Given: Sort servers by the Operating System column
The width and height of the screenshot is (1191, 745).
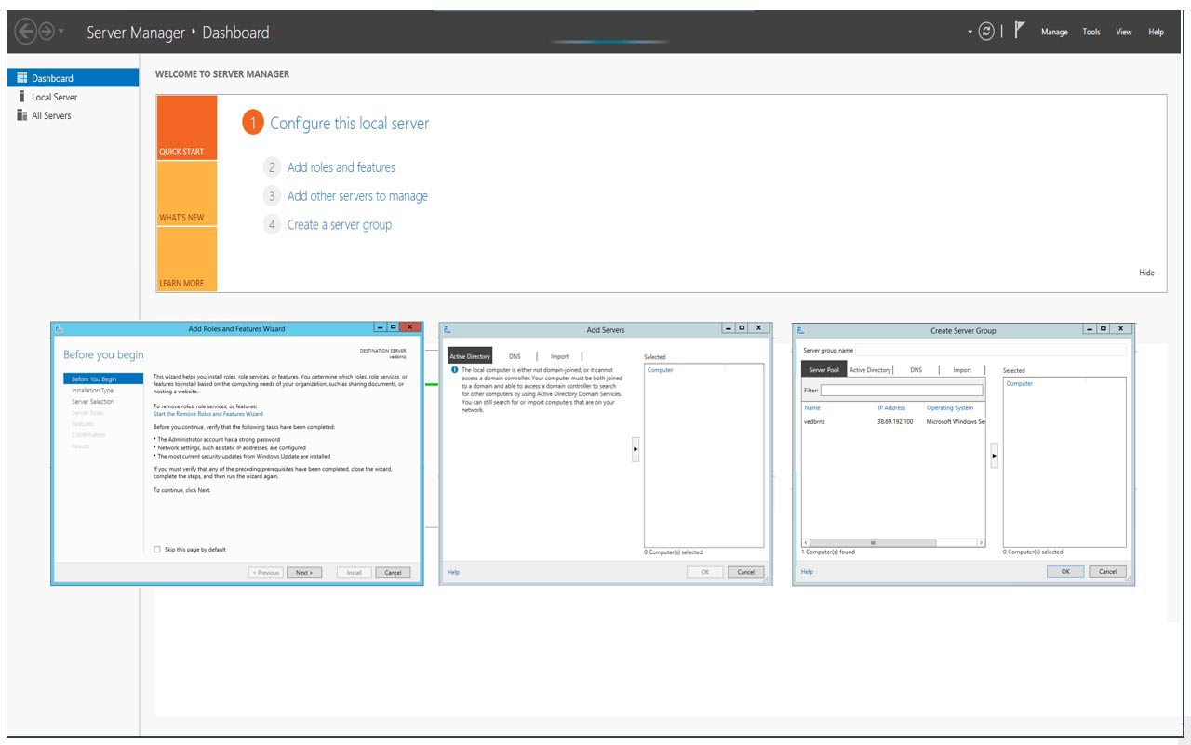Looking at the screenshot, I should point(950,407).
